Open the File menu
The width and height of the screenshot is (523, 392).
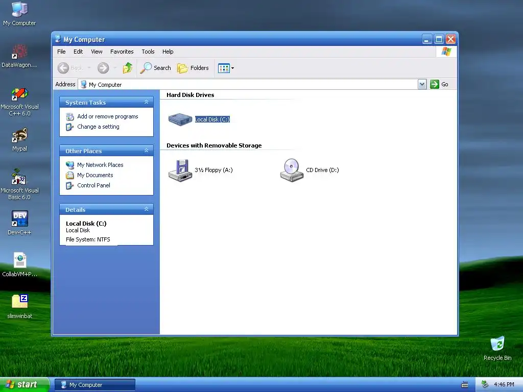pos(61,52)
